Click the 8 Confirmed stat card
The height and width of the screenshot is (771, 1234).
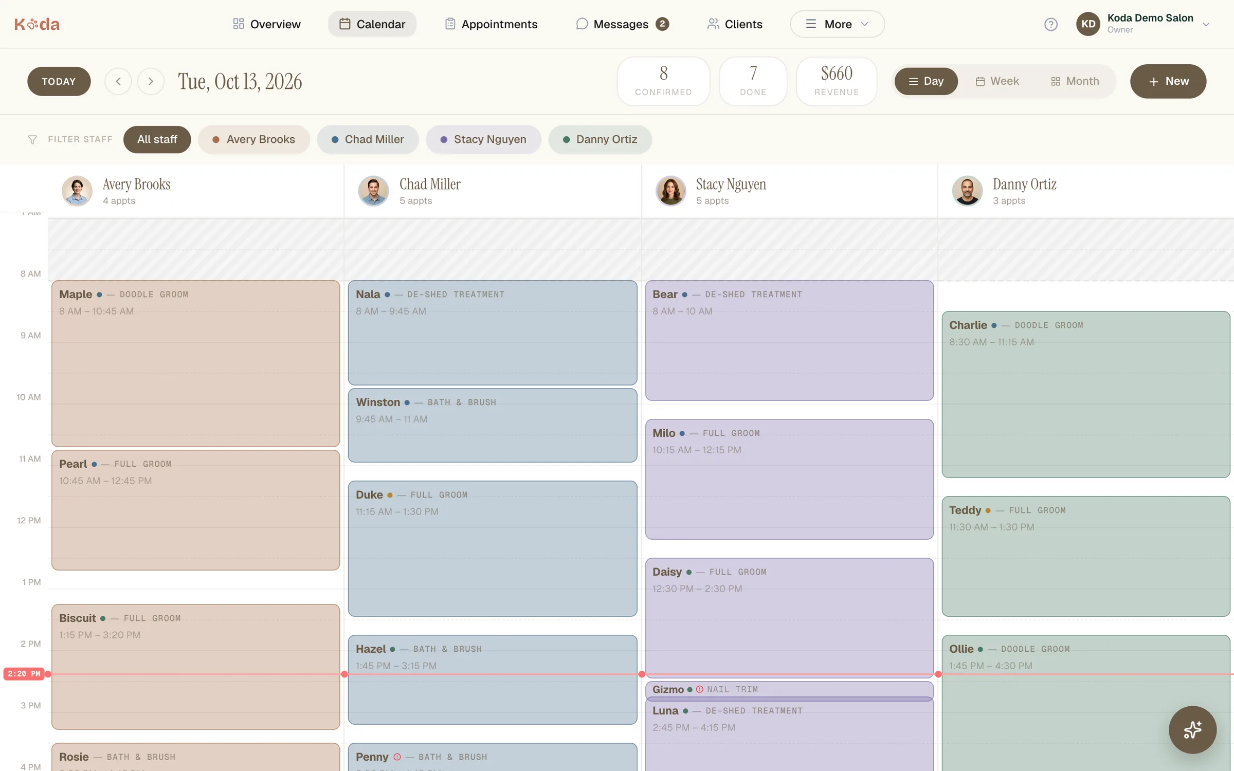(x=663, y=81)
